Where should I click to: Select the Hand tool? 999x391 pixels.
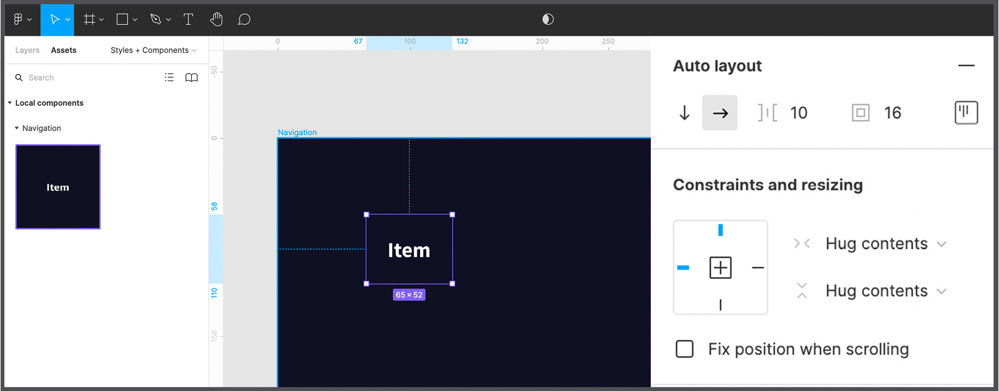coord(216,19)
